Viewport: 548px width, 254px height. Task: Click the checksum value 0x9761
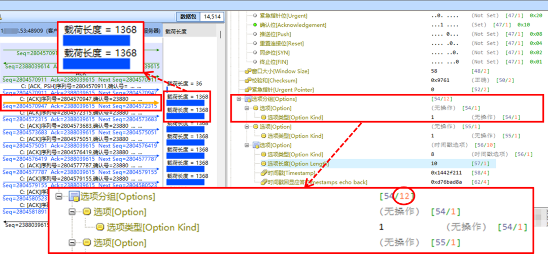pos(440,81)
